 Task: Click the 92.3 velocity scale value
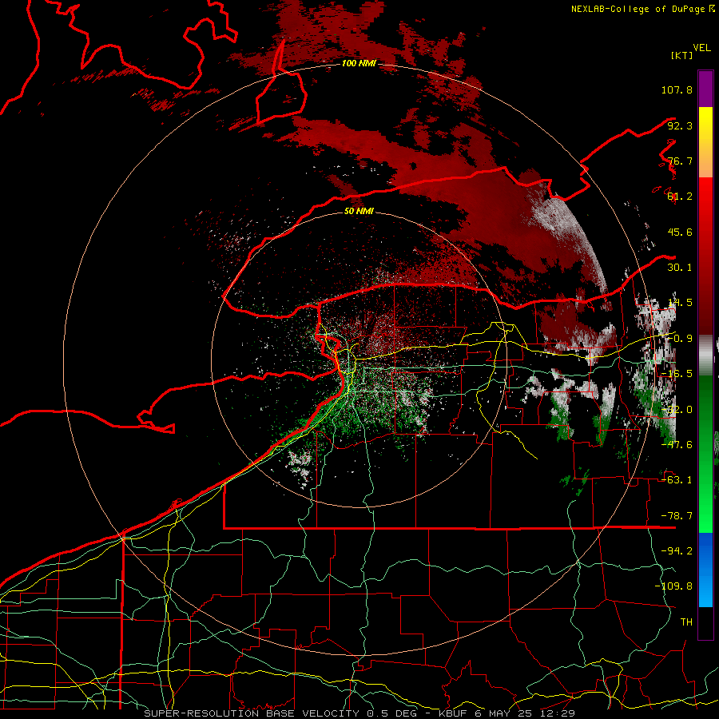click(x=680, y=125)
